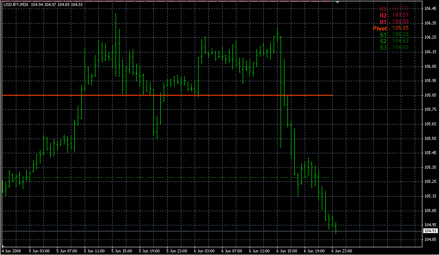Click the 104.85 price scale label
This screenshot has width=440, height=255.
pyautogui.click(x=431, y=240)
